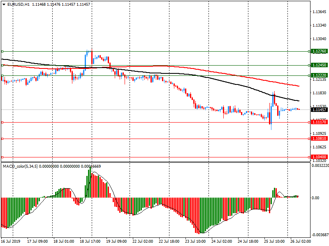Select the 1.13040 price axis label
The height and width of the screenshot is (246, 329).
coord(320,39)
